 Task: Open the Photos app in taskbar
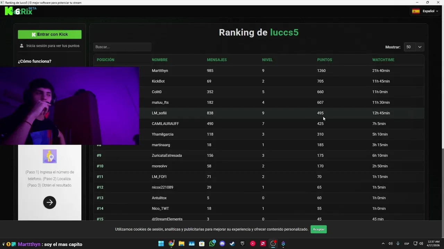tap(192, 244)
